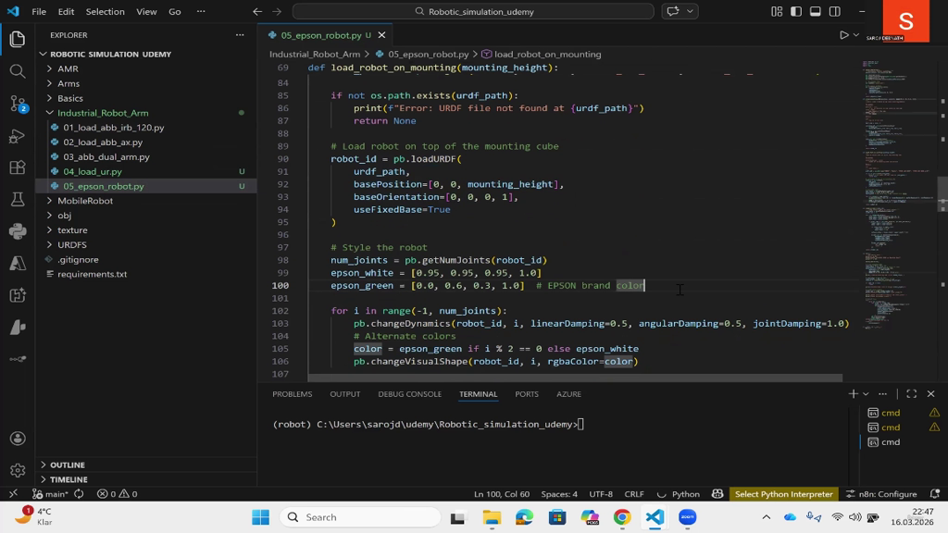Open the File menu
948x533 pixels.
click(39, 11)
